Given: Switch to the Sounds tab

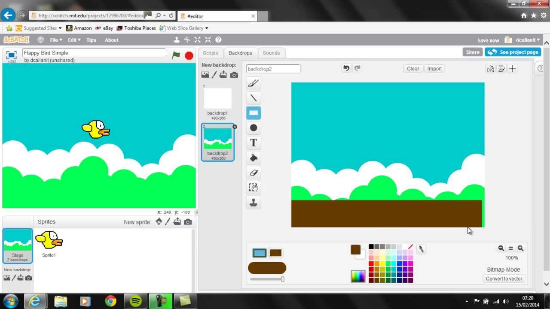Looking at the screenshot, I should 271,53.
